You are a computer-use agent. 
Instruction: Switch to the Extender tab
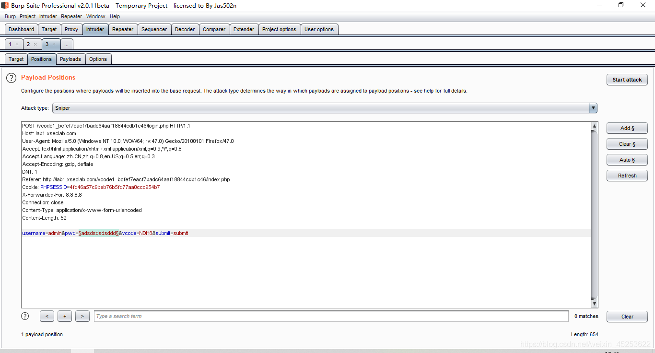(244, 29)
